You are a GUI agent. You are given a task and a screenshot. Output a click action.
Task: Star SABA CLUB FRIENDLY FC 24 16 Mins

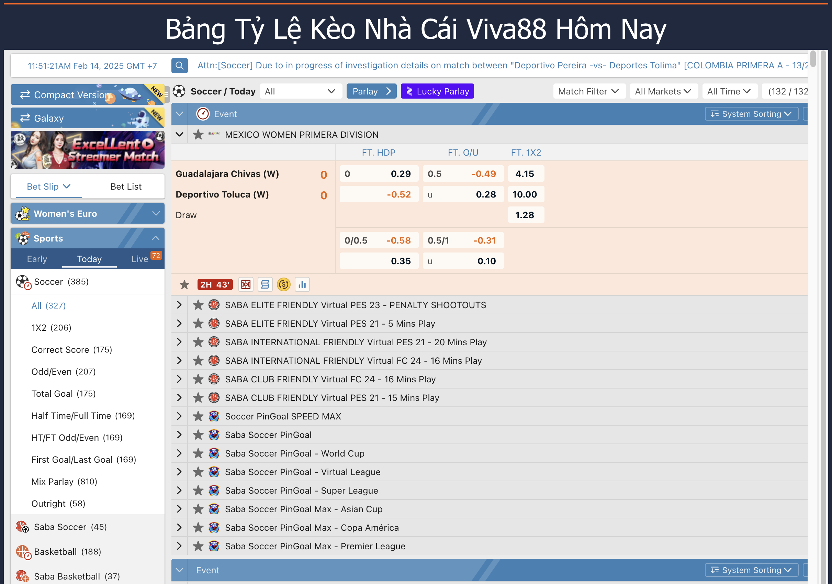pyautogui.click(x=198, y=379)
